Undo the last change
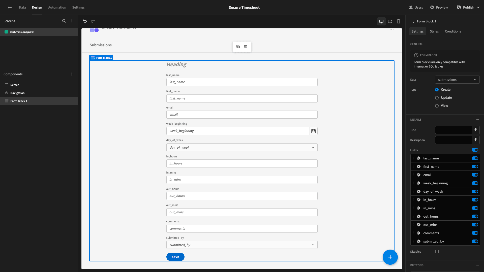Viewport: 484px width, 272px height. [85, 21]
